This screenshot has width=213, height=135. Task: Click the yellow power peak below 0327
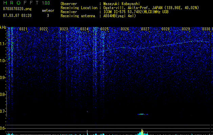pos(142,132)
